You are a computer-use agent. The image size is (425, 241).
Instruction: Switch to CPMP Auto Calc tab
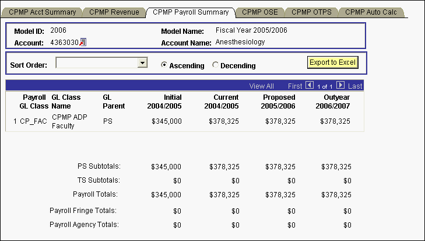pyautogui.click(x=370, y=12)
